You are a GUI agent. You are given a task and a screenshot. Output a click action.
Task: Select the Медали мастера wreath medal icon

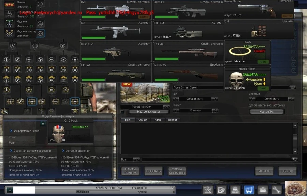10,33
